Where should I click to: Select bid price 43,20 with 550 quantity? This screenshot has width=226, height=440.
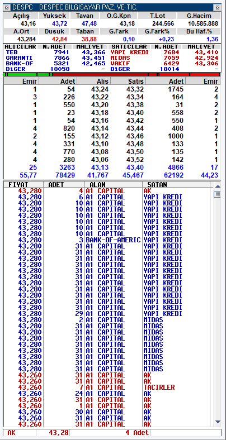[99, 105]
